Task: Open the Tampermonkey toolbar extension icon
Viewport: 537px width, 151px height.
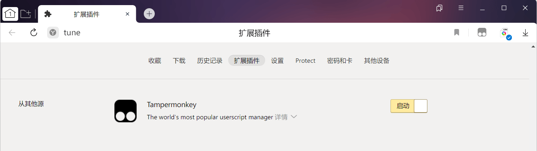Action: point(482,33)
